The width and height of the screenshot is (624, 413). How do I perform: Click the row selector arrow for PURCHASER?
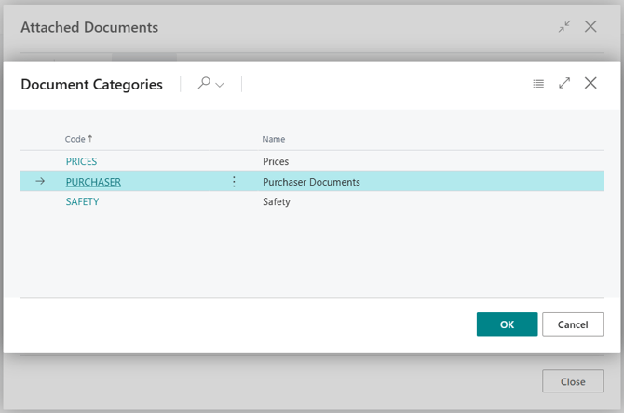[x=40, y=181]
